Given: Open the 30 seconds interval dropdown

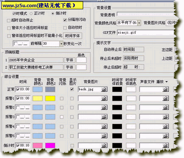Looking at the screenshot, I should click(61, 44).
